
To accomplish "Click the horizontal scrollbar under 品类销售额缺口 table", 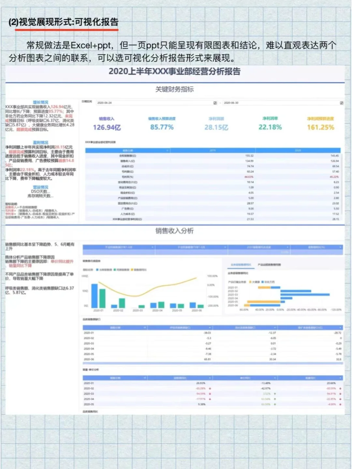I will tap(213, 363).
